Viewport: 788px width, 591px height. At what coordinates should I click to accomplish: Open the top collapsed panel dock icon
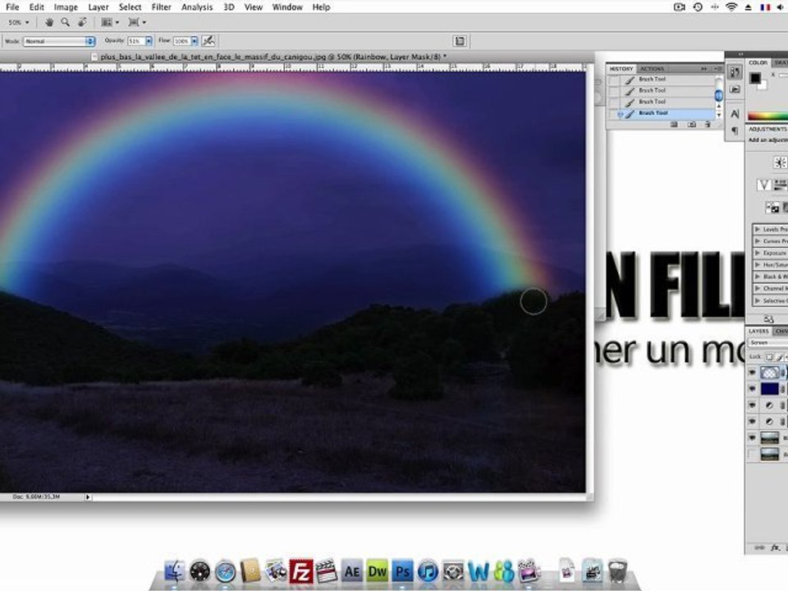(x=735, y=72)
